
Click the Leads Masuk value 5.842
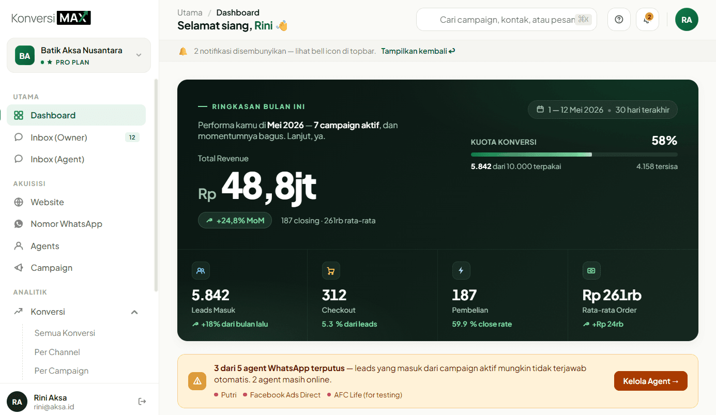click(x=210, y=295)
